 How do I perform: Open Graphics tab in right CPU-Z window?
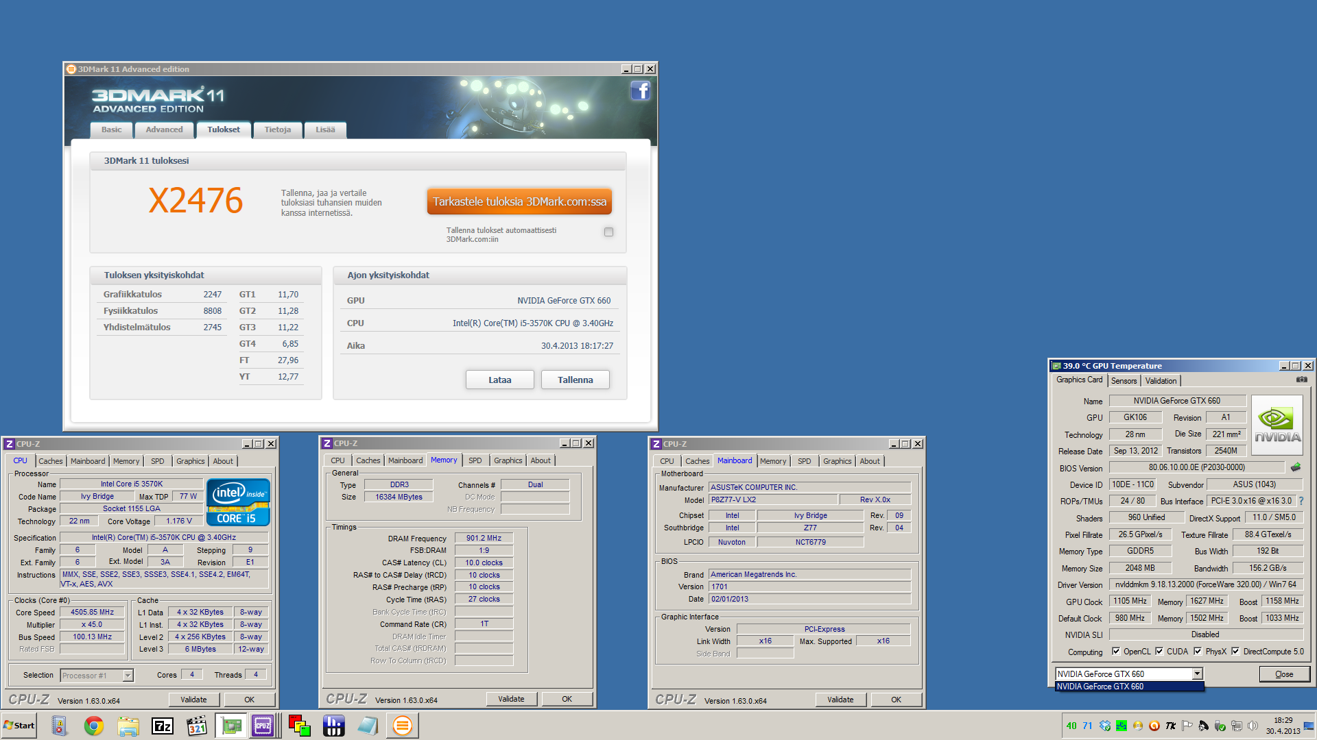[x=837, y=461]
